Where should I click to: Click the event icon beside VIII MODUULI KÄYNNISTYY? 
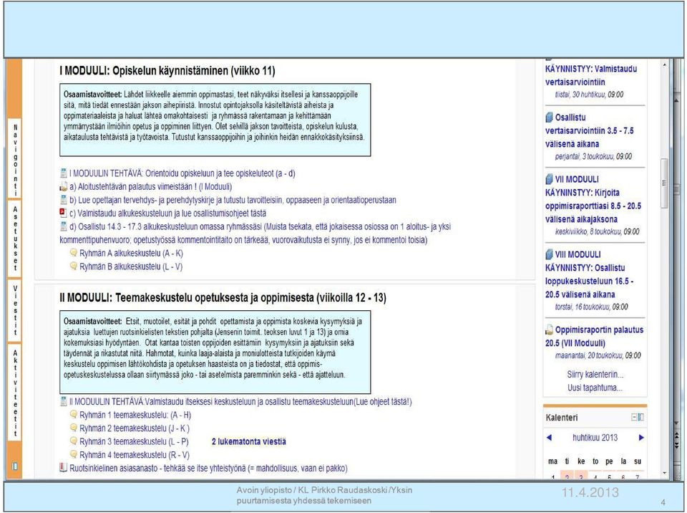coord(550,254)
